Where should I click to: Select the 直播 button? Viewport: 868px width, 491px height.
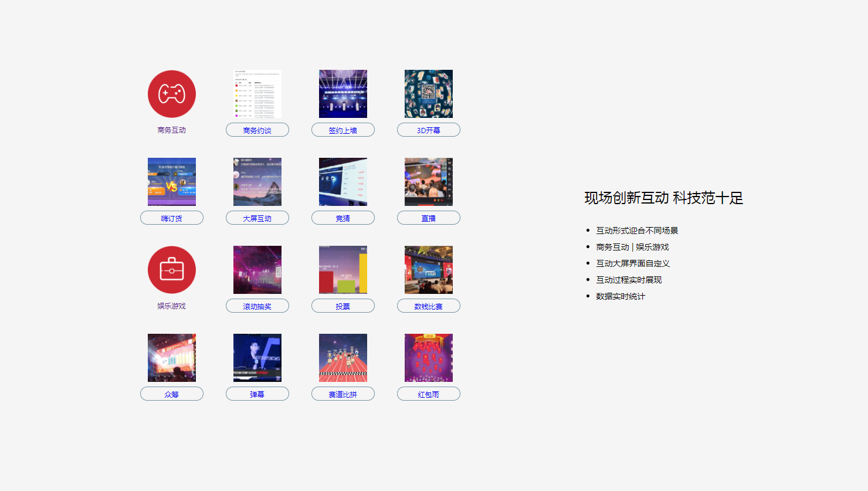(429, 218)
